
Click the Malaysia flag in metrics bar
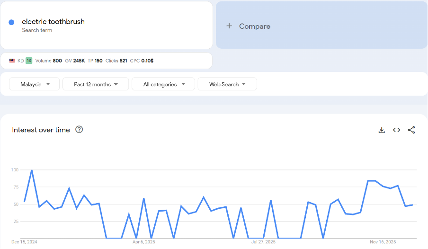pos(12,61)
